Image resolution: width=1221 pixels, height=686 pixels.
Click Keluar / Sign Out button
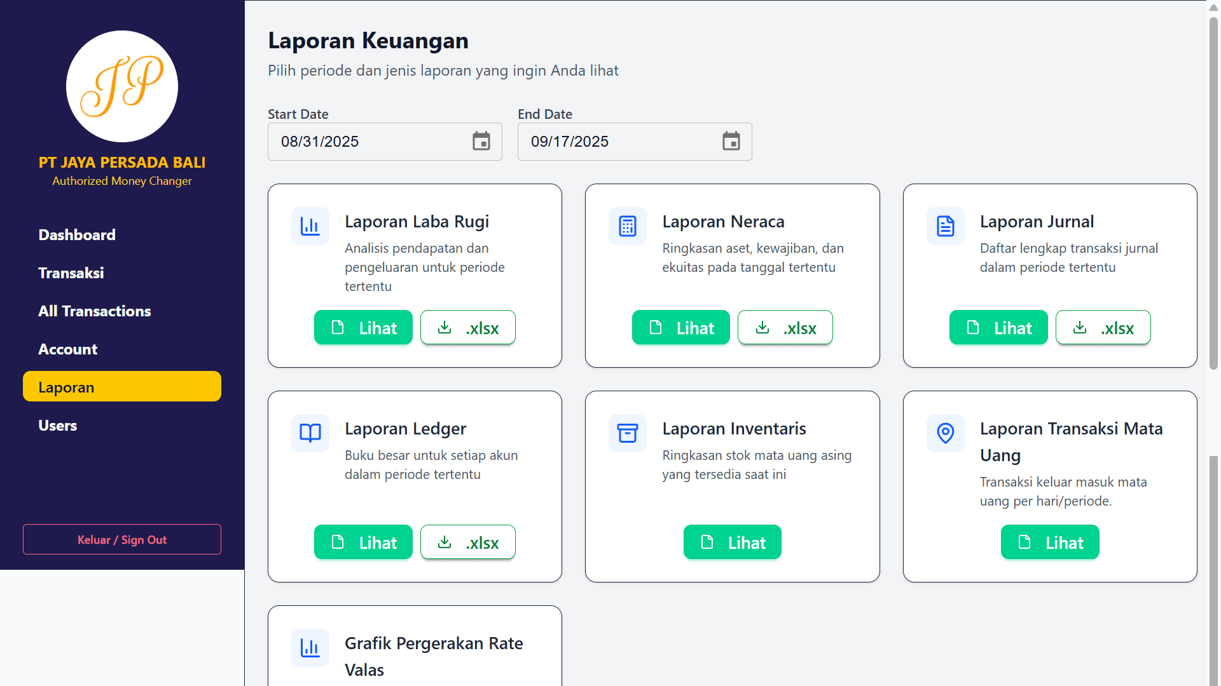[x=122, y=539]
